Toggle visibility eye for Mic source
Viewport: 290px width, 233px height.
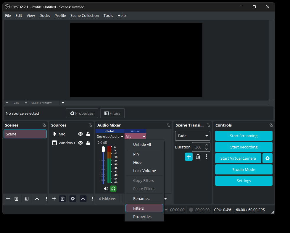pos(80,134)
